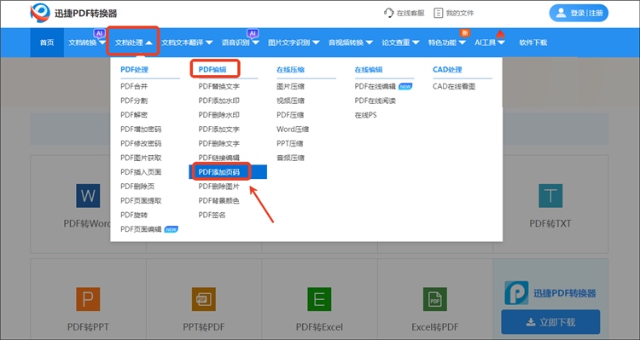Click highlighted PDF添加页码 entry
The width and height of the screenshot is (640, 340).
228,172
